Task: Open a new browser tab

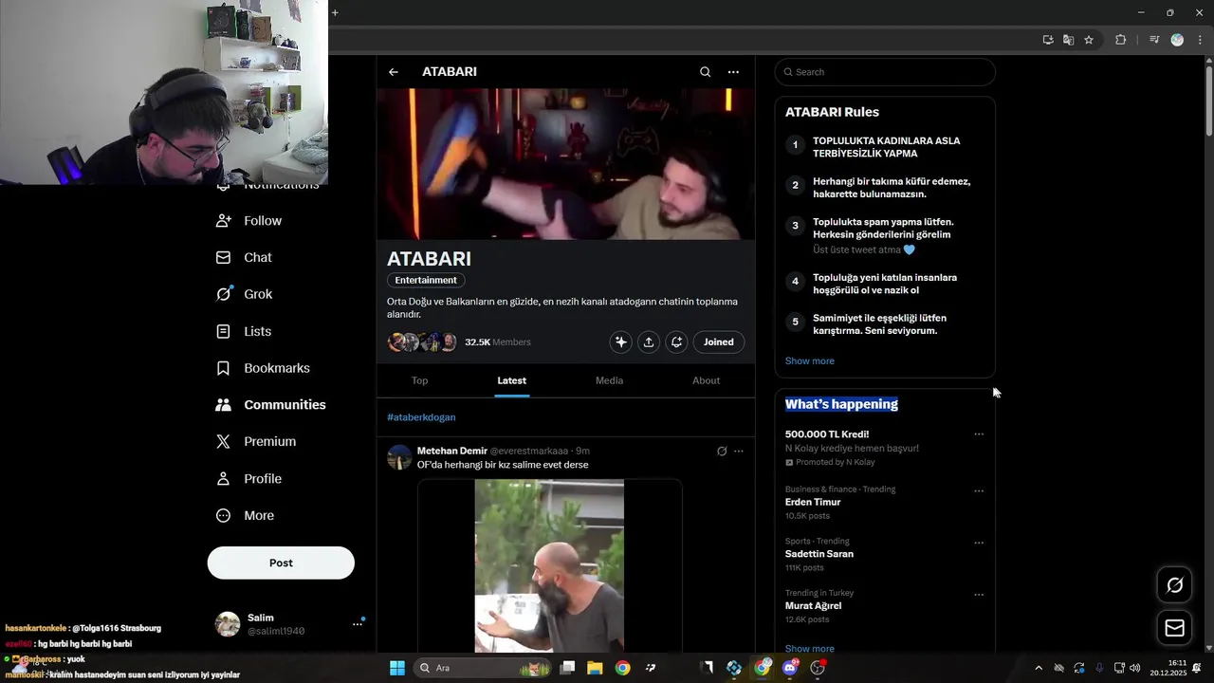Action: click(335, 12)
